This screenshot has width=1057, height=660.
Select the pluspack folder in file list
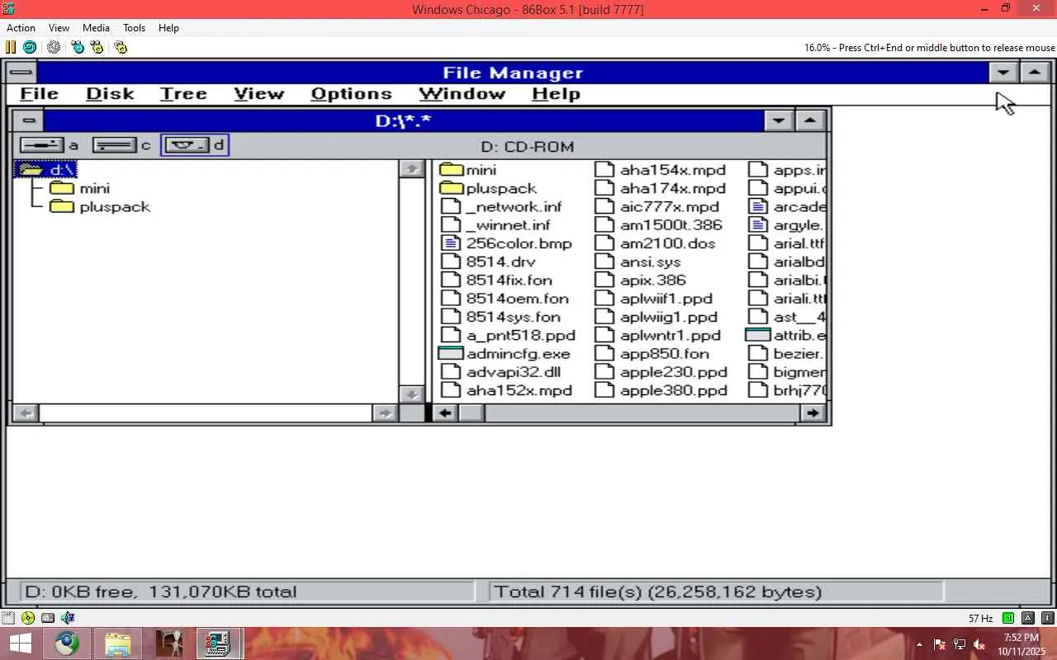point(488,188)
